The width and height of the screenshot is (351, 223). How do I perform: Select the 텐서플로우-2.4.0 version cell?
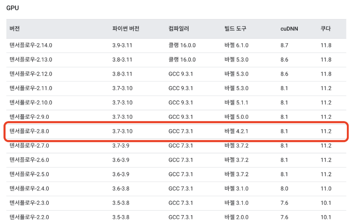29,188
